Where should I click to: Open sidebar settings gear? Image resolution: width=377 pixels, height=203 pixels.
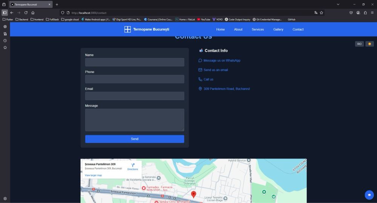point(5,199)
